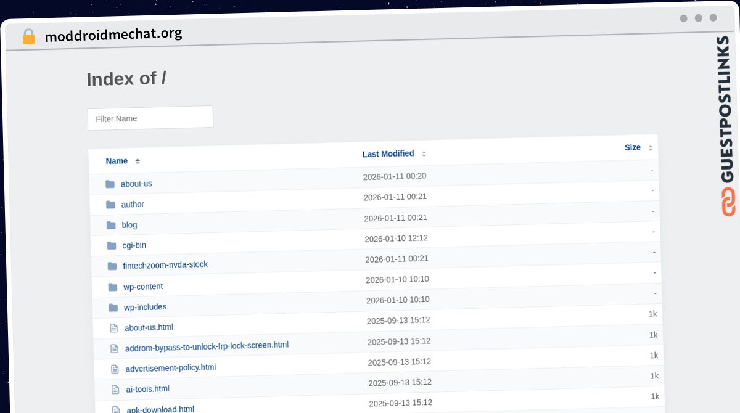The image size is (740, 413).
Task: Click the advertisement-policy.html file icon
Action: pyautogui.click(x=115, y=369)
